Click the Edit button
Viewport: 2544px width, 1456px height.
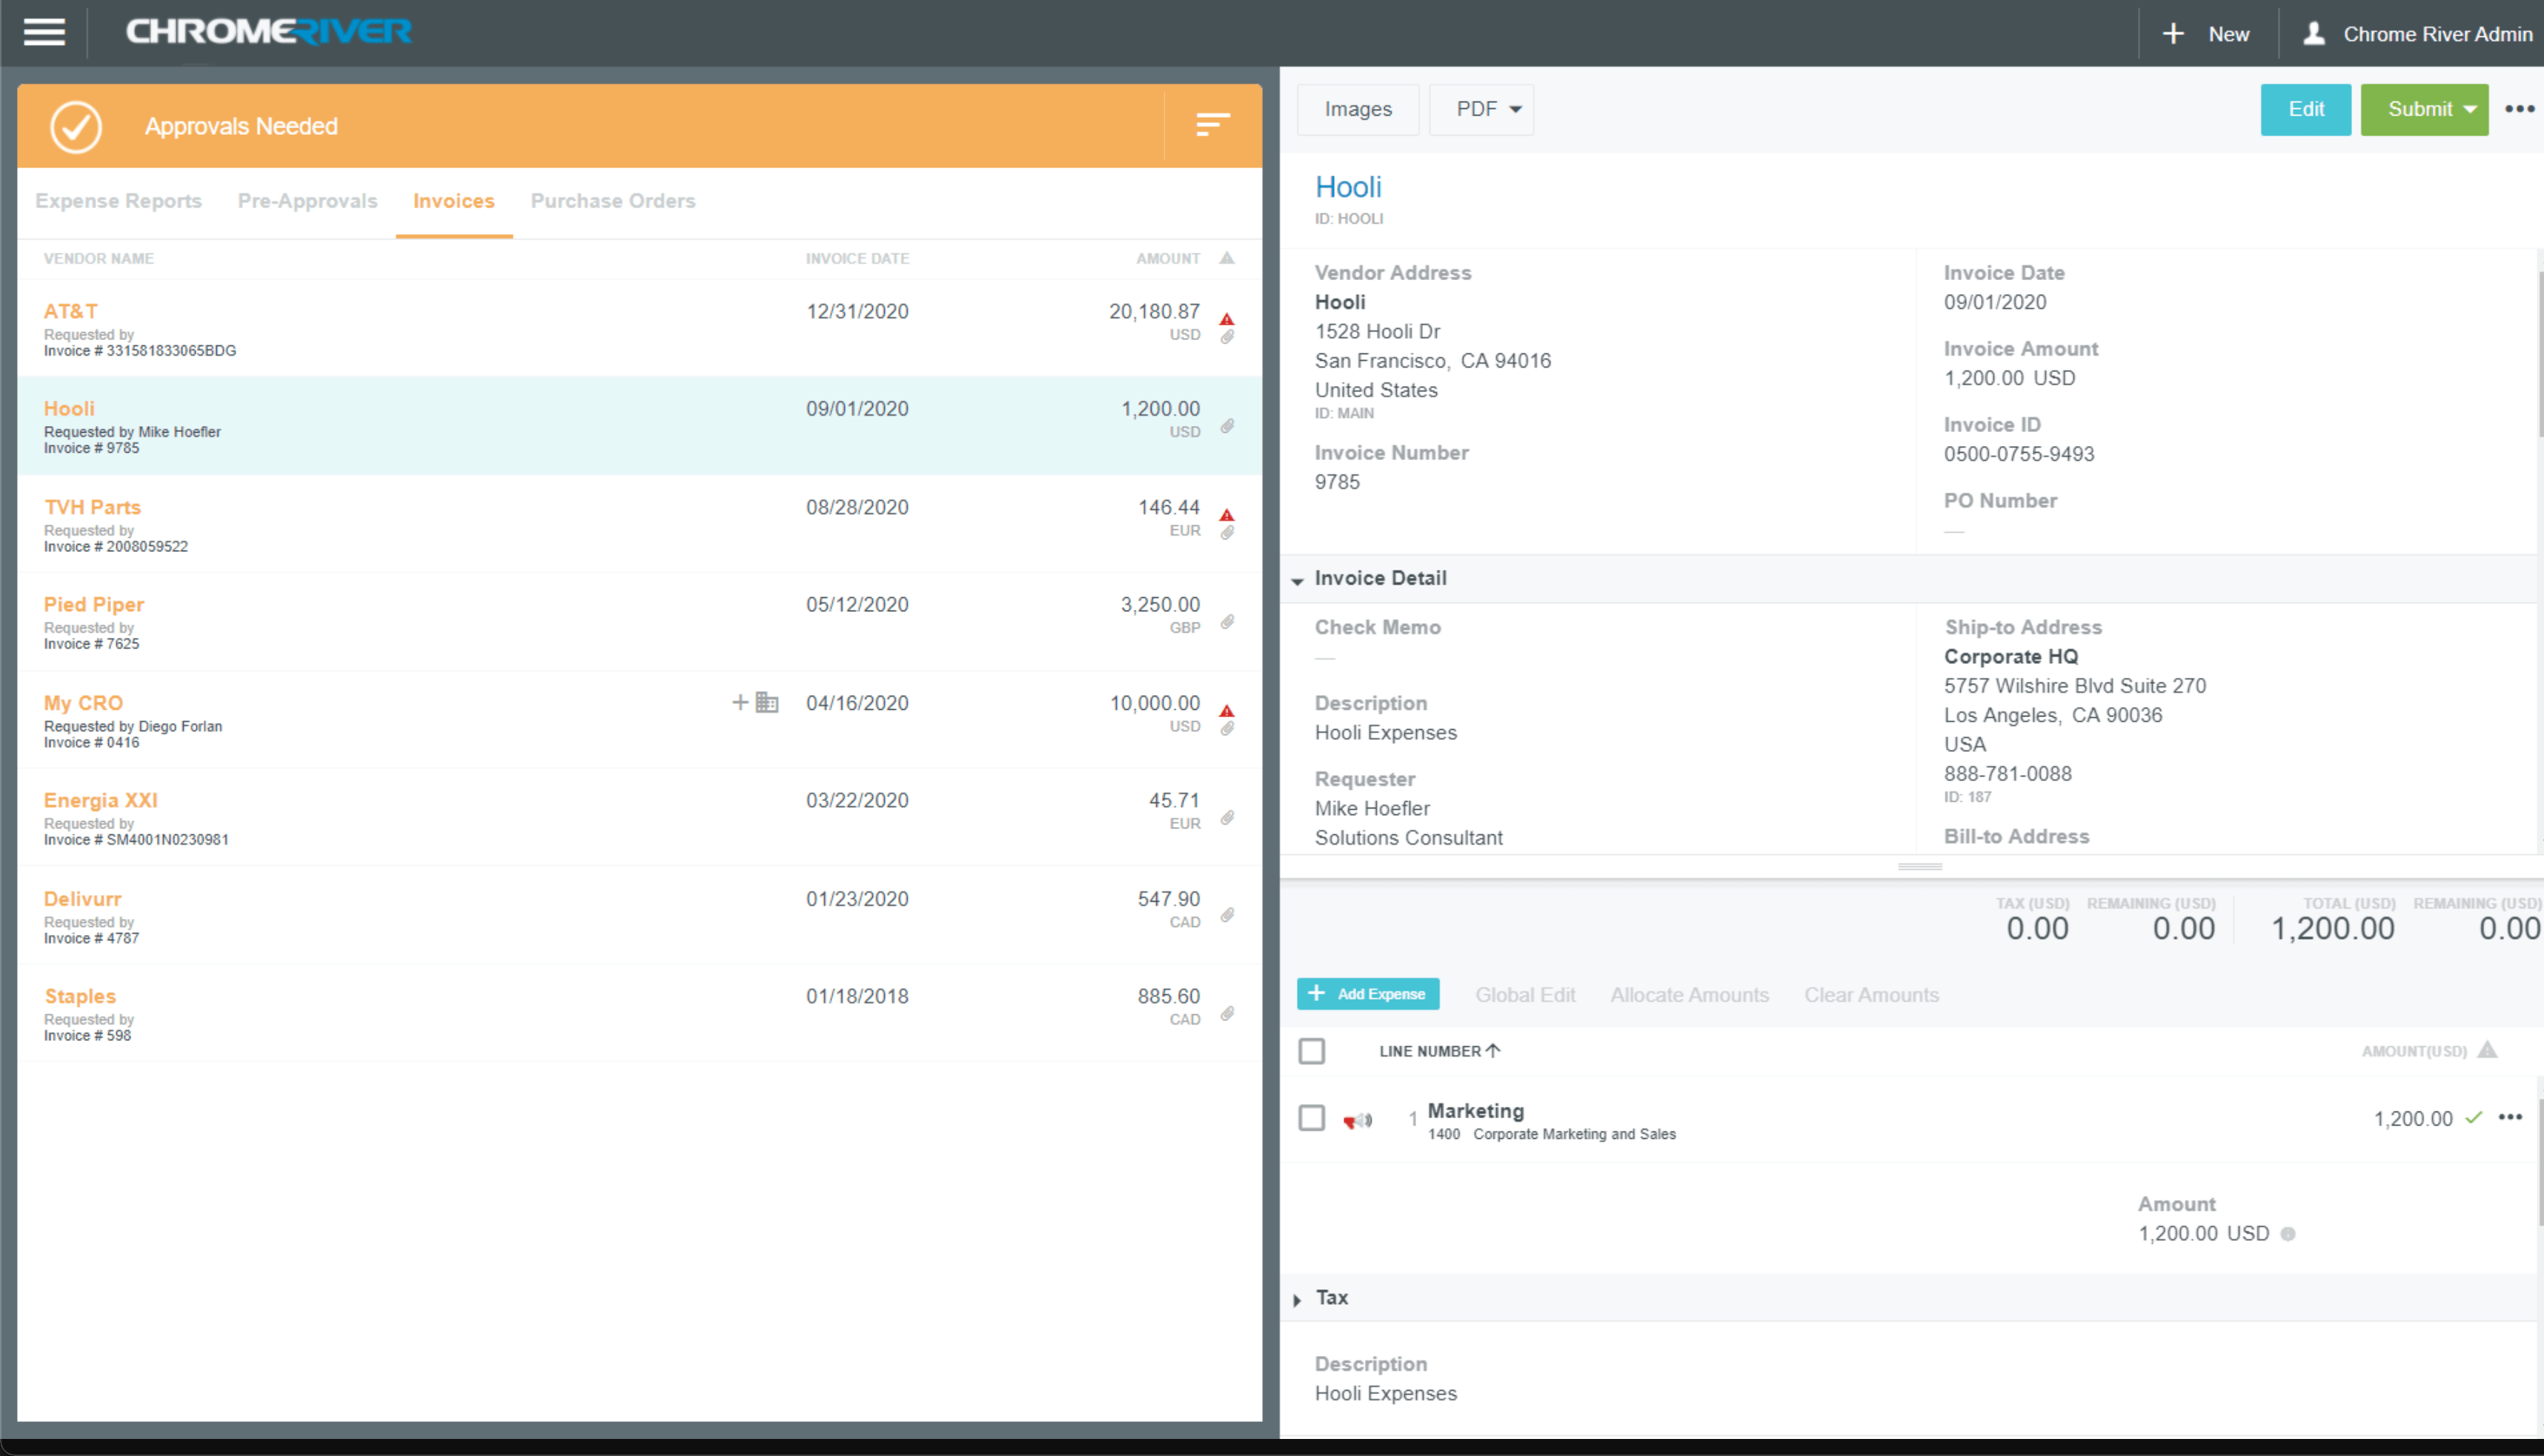click(2306, 109)
